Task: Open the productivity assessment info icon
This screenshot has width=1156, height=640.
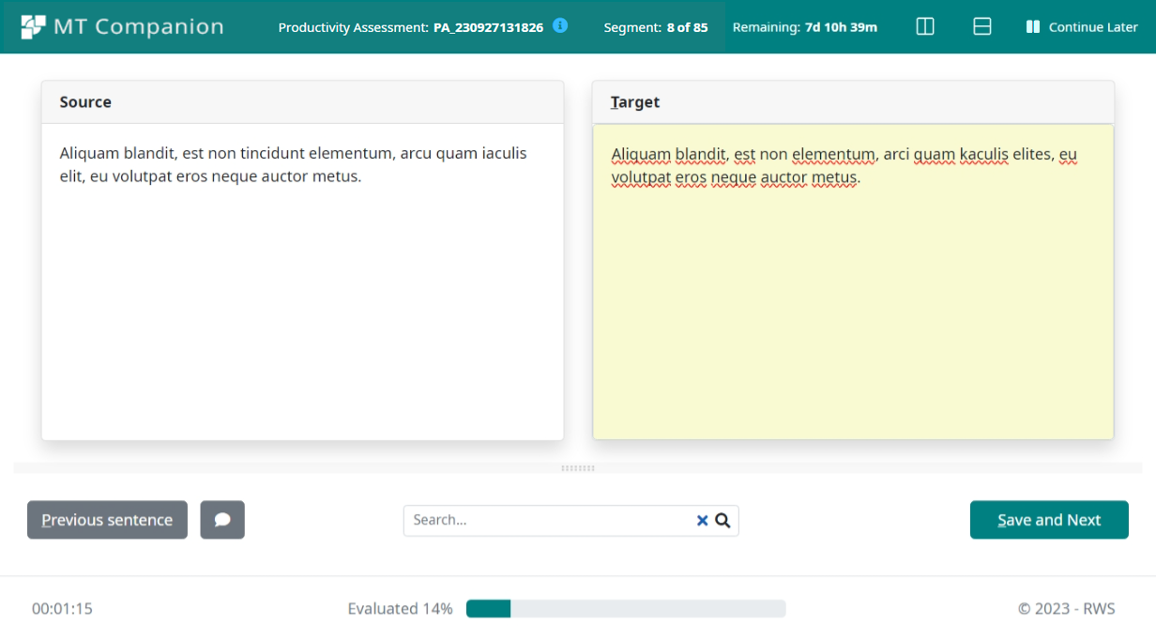Action: (560, 26)
